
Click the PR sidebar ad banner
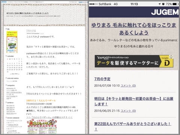(12, 42)
